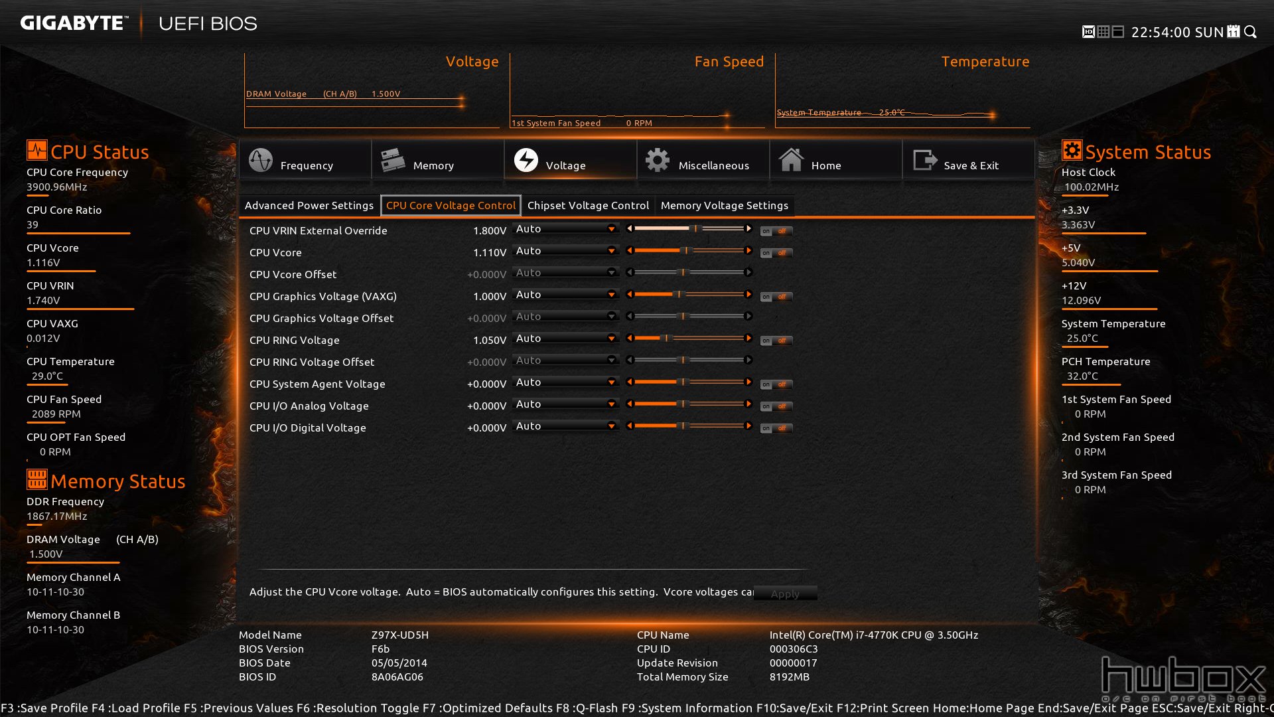The height and width of the screenshot is (717, 1274).
Task: Increase CPU RING Voltage with right arrow
Action: coord(748,338)
